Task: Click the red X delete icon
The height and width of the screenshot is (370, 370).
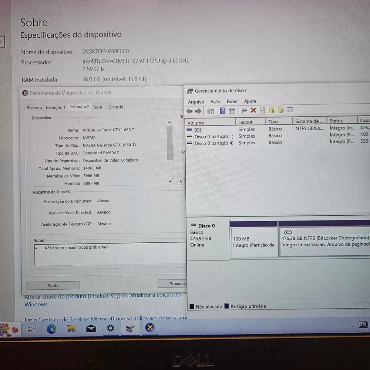Action: 253,110
